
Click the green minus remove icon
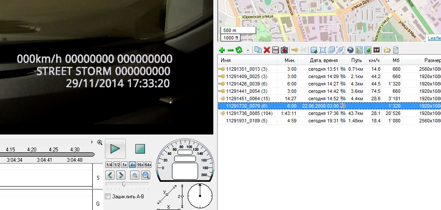pos(230,50)
